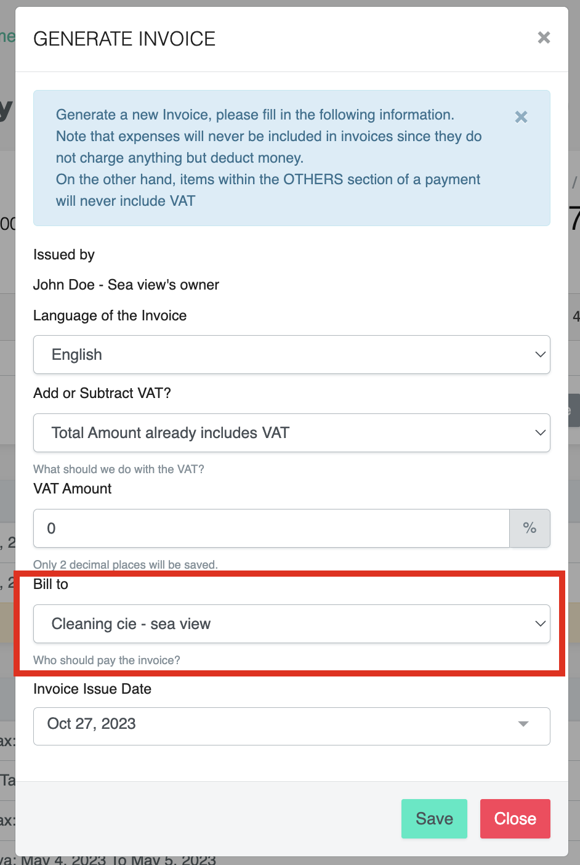Click the 'Language of the Invoice' label

click(110, 315)
